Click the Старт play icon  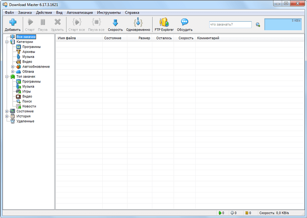pyautogui.click(x=30, y=22)
